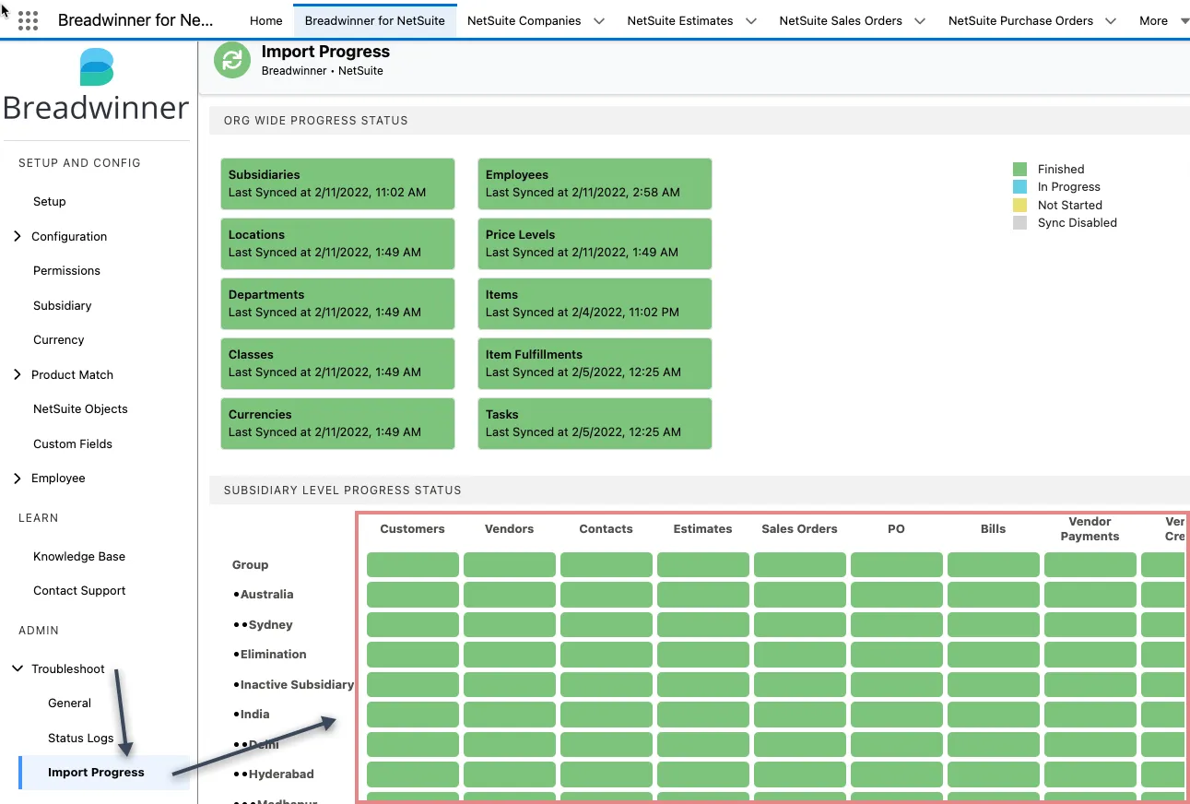Click the Item Fulfillments status card

pos(595,363)
